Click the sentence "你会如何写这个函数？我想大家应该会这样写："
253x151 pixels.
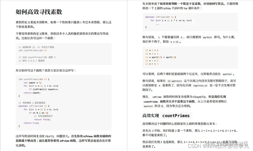coord(46,70)
